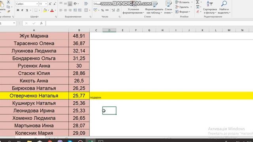Open Сортировка и фильтр menu
Image resolution: width=253 pixels, height=142 pixels.
(x=210, y=7)
